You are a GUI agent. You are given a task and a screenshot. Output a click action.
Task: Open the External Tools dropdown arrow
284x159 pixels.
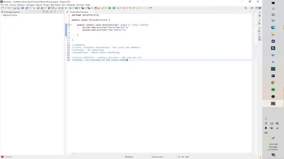[x=91, y=8]
